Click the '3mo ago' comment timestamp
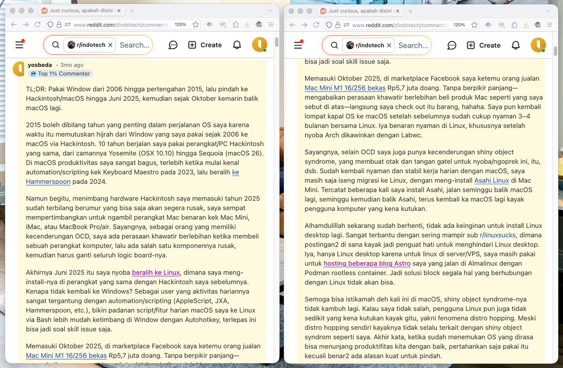Image resolution: width=563 pixels, height=368 pixels. (72, 65)
